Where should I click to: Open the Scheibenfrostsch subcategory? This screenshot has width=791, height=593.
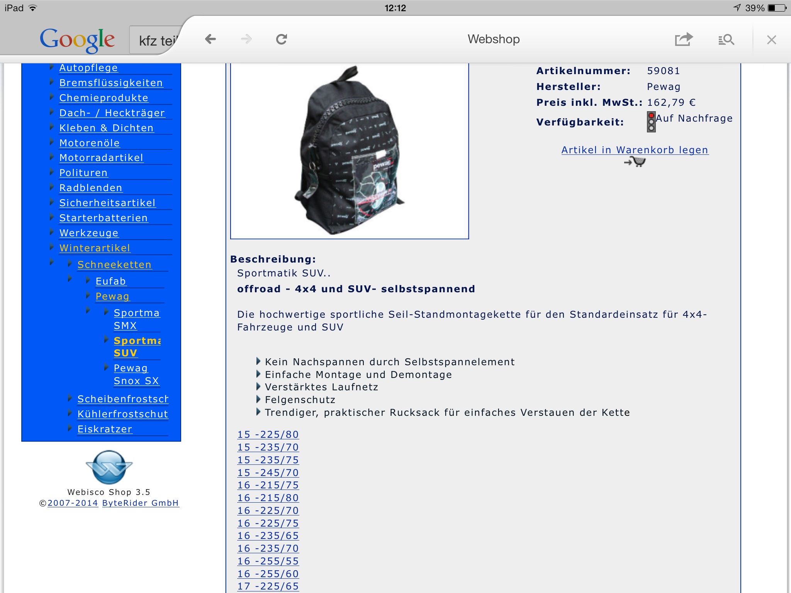coord(123,399)
